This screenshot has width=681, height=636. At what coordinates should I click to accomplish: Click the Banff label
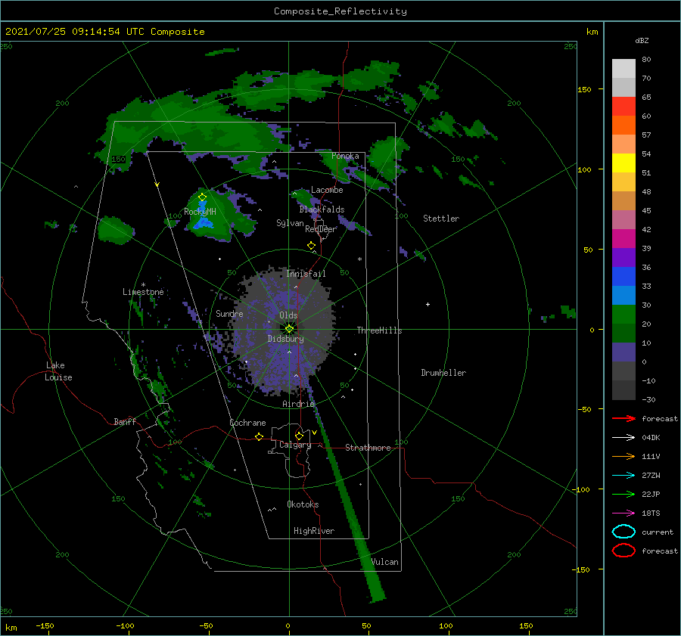[125, 421]
